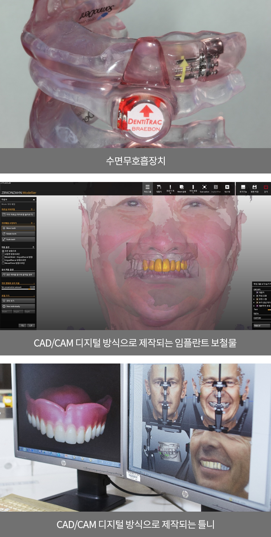Toggle visibility of 대합치 group

[x=257, y=292]
